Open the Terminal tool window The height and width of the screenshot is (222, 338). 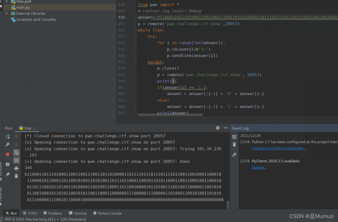click(x=78, y=213)
